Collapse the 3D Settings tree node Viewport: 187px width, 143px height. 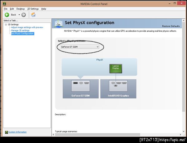pos(6,25)
